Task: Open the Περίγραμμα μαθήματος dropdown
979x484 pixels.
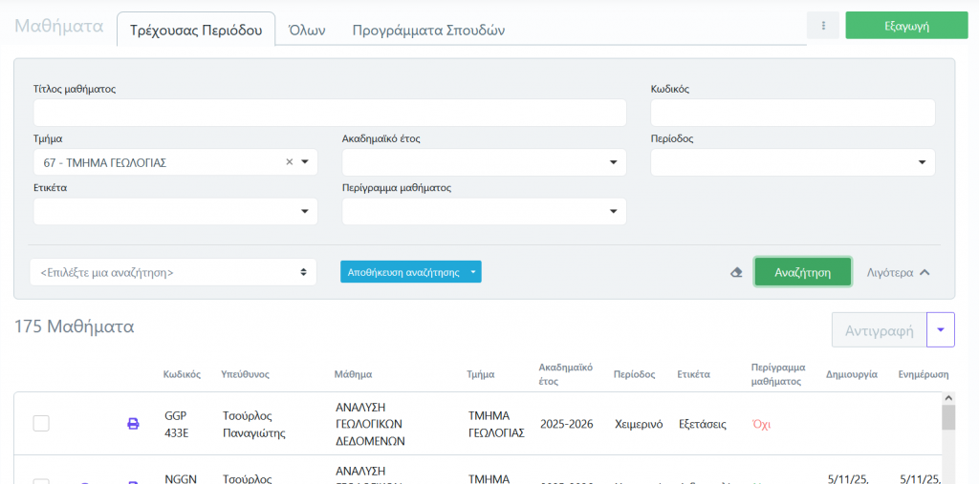Action: 613,212
